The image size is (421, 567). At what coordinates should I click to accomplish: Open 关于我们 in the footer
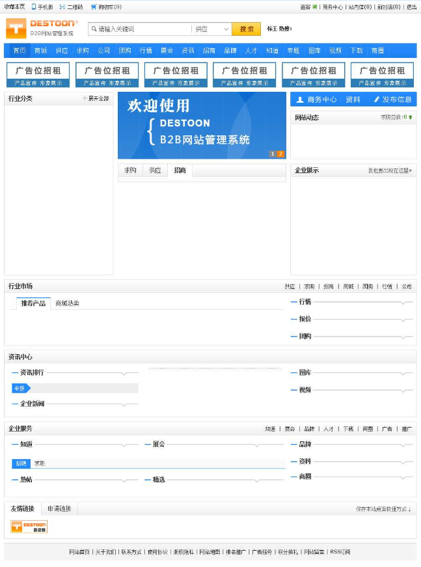tap(105, 552)
